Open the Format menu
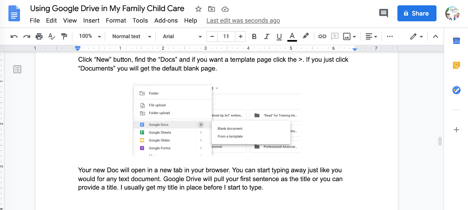 [x=116, y=20]
